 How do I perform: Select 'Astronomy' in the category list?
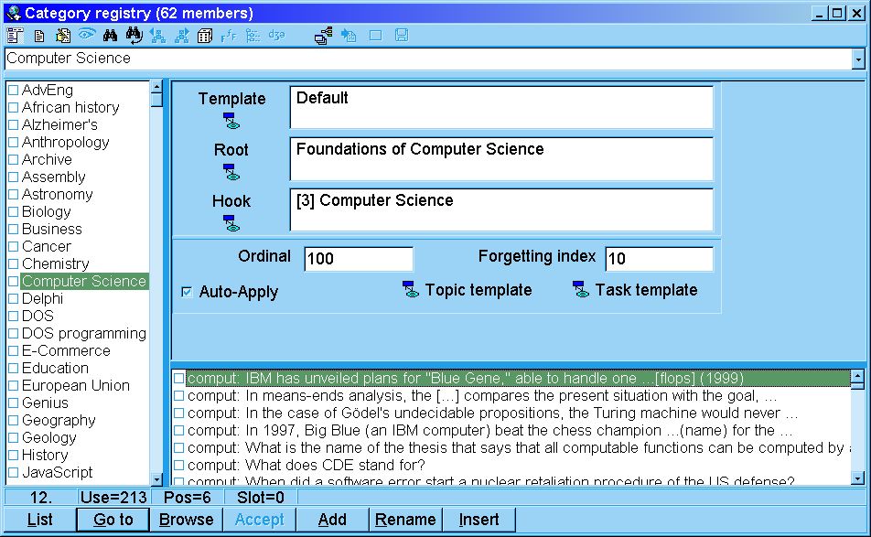pos(58,194)
